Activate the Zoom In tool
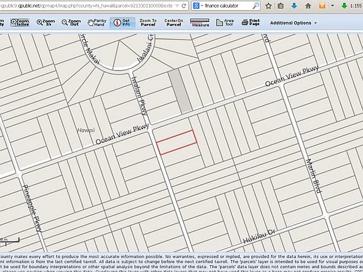363x272 pixels. pos(45,23)
